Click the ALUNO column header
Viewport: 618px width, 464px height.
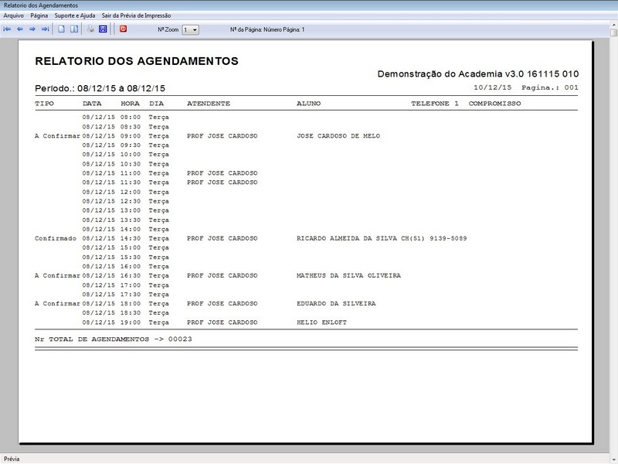(308, 104)
